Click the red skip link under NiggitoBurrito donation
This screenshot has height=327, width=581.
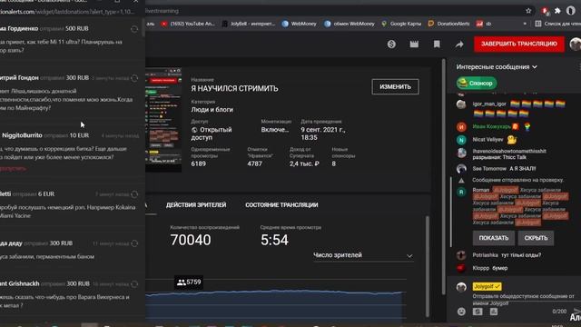coord(13,169)
